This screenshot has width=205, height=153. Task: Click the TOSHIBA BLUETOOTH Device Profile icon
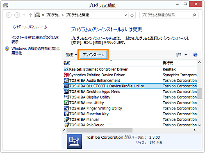pyautogui.click(x=66, y=86)
